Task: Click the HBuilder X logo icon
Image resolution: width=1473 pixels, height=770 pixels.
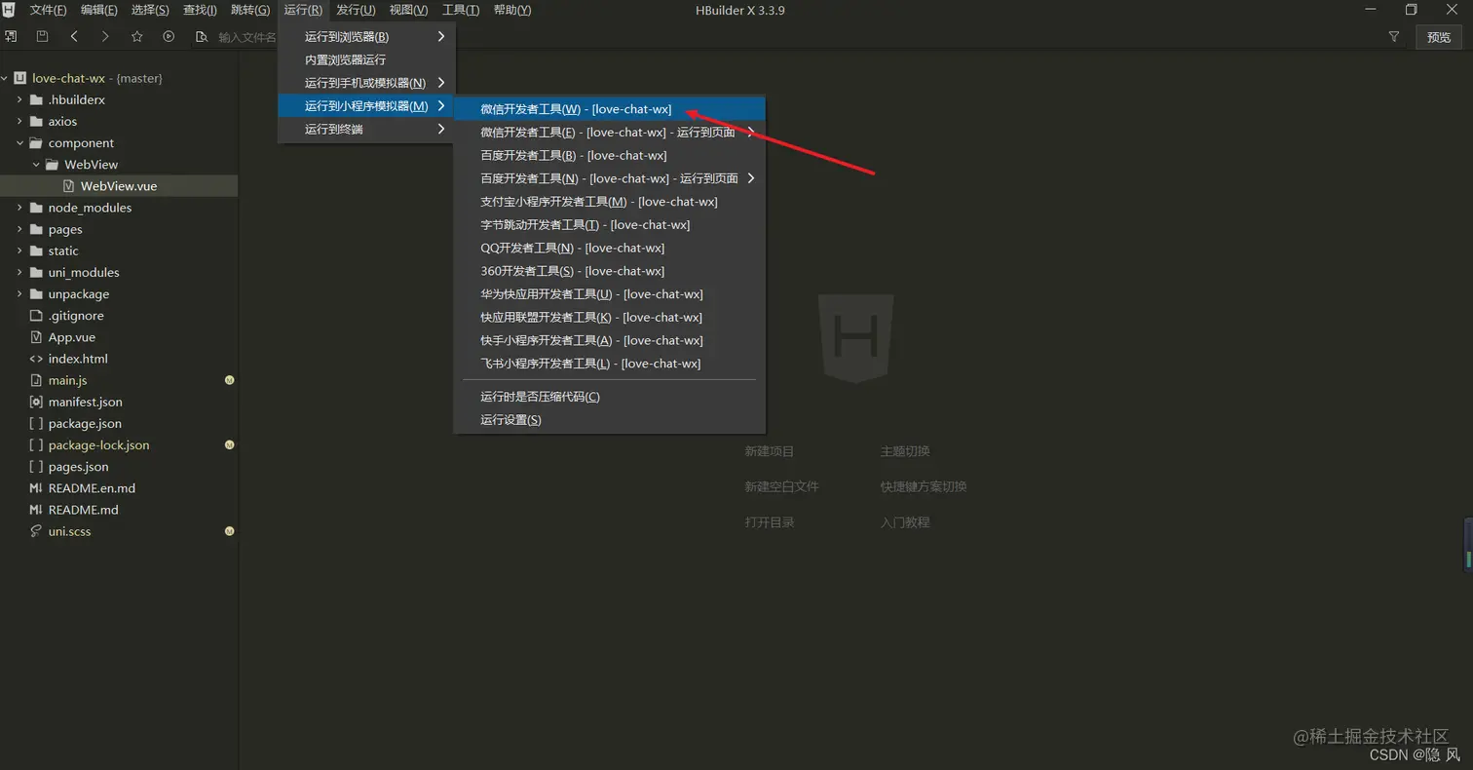Action: coord(9,10)
